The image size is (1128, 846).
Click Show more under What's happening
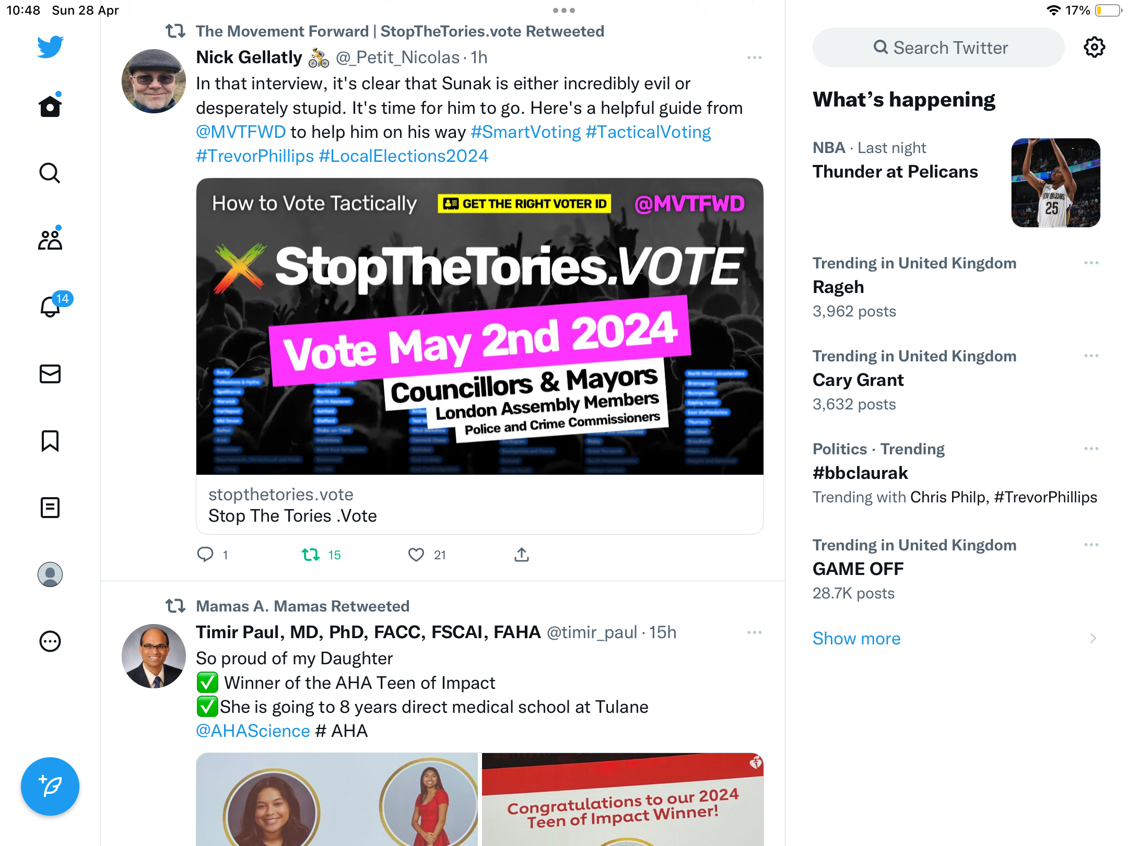[x=856, y=638]
